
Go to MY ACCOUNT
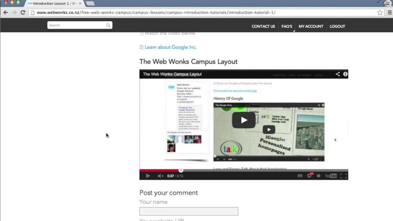[311, 26]
